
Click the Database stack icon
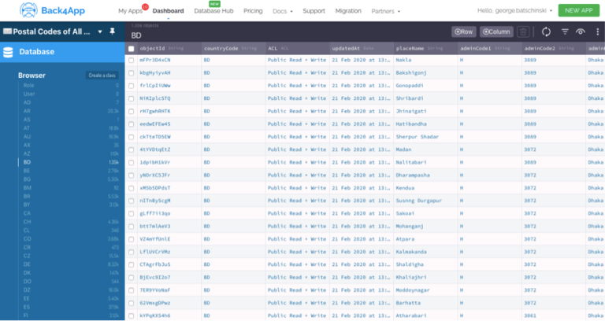click(x=9, y=52)
